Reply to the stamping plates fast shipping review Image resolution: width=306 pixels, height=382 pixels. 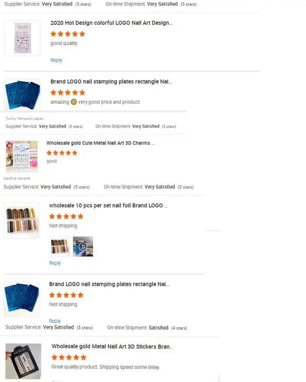point(55,321)
